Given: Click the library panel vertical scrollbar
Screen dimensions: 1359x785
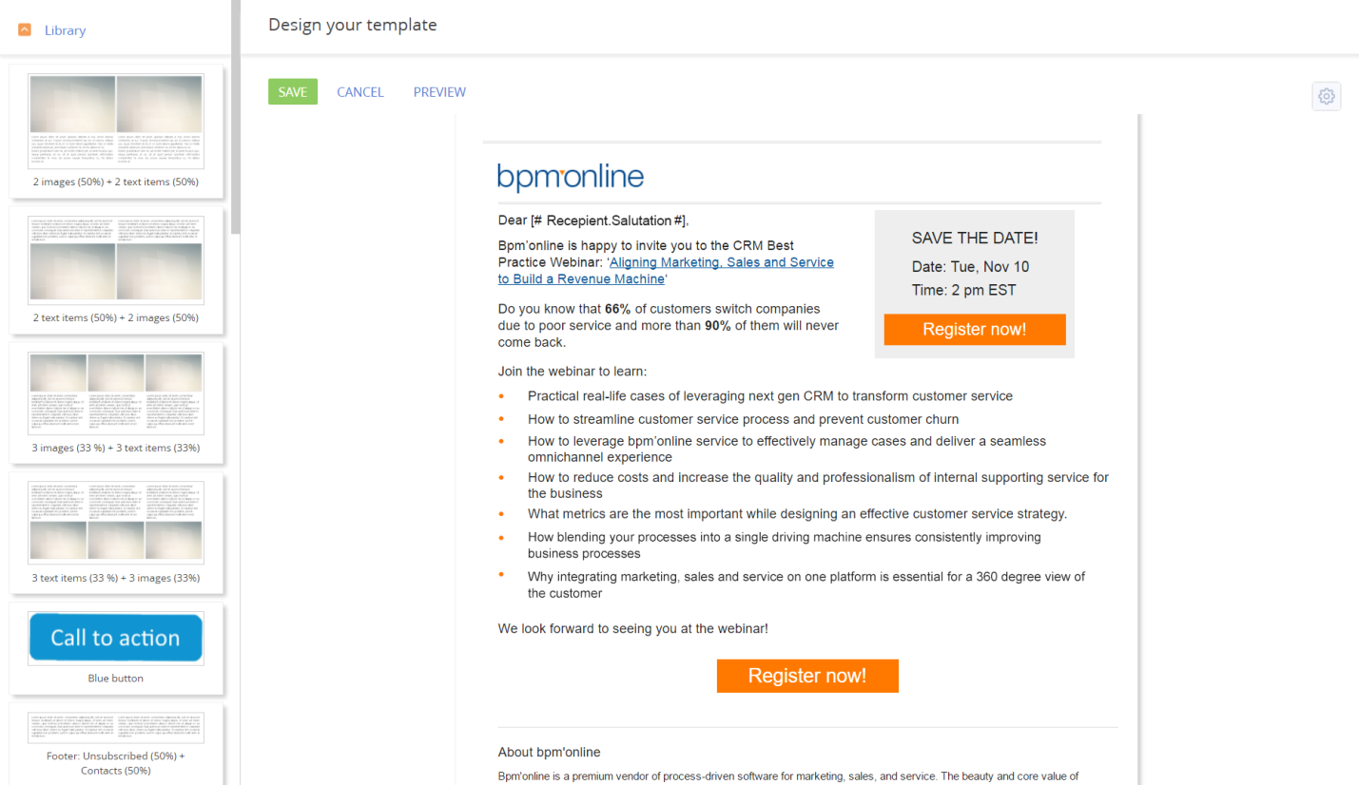Looking at the screenshot, I should point(236,114).
